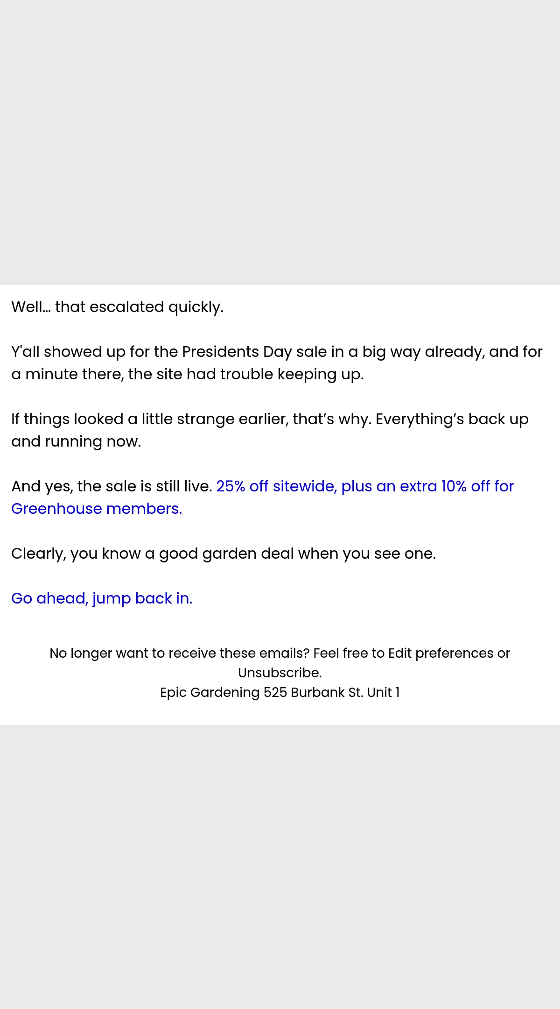Click the empty gray area below the email
The width and height of the screenshot is (560, 1009).
click(280, 867)
